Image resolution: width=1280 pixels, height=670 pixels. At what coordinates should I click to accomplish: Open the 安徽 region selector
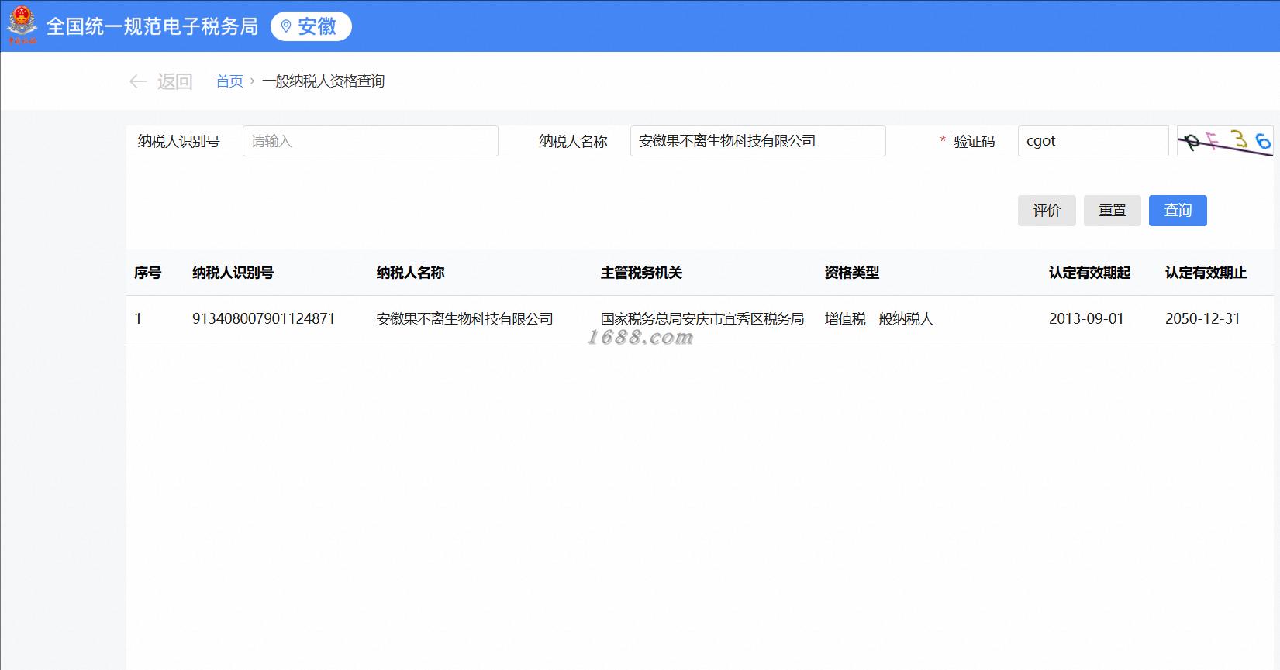tap(311, 26)
